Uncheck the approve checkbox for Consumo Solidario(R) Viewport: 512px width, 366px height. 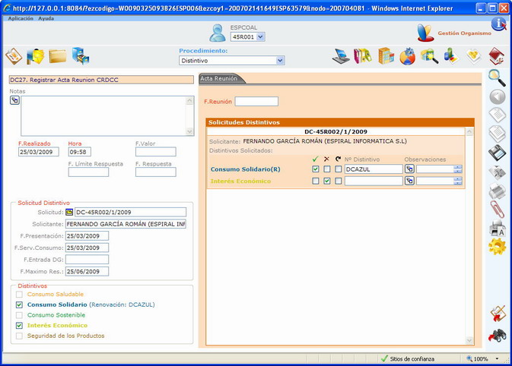tap(315, 169)
